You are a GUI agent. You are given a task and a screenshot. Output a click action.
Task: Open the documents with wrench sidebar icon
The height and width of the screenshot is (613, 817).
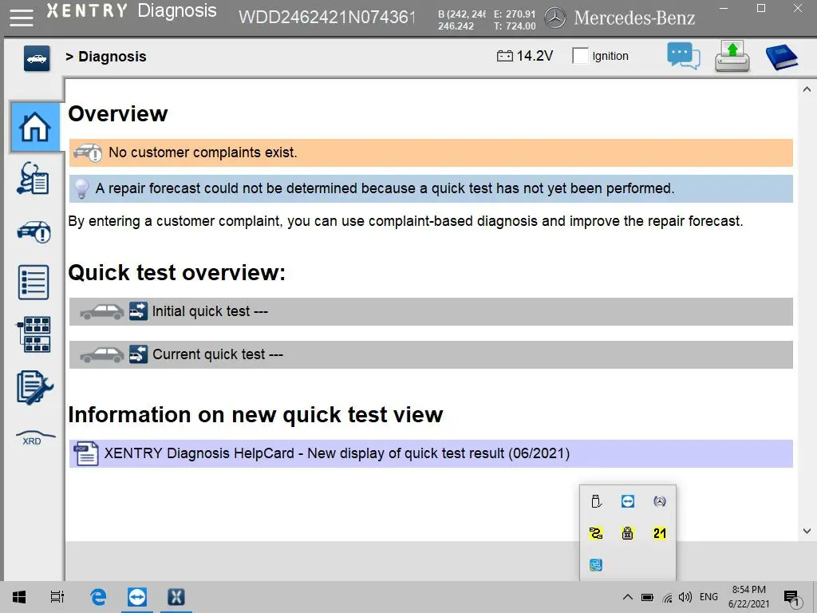point(34,387)
